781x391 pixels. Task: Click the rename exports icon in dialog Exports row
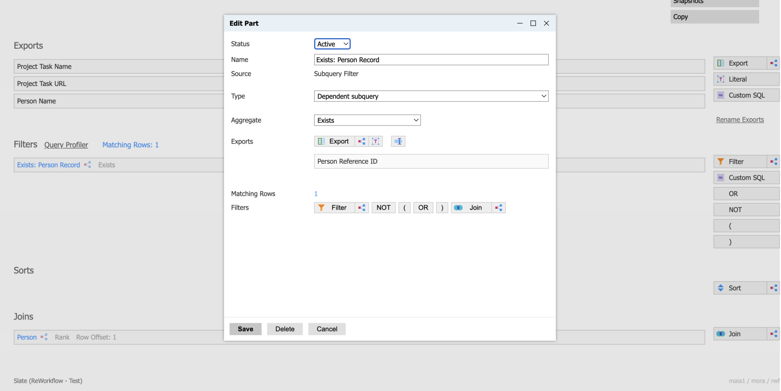click(398, 141)
